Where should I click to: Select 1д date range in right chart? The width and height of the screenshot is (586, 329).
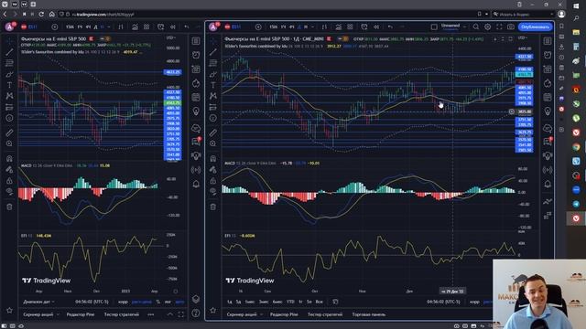tap(229, 302)
